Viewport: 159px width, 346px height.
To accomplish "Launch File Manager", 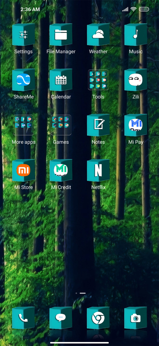I will click(61, 35).
